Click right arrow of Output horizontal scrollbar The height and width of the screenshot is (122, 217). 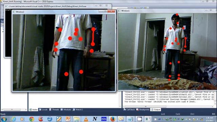[x=213, y=106]
